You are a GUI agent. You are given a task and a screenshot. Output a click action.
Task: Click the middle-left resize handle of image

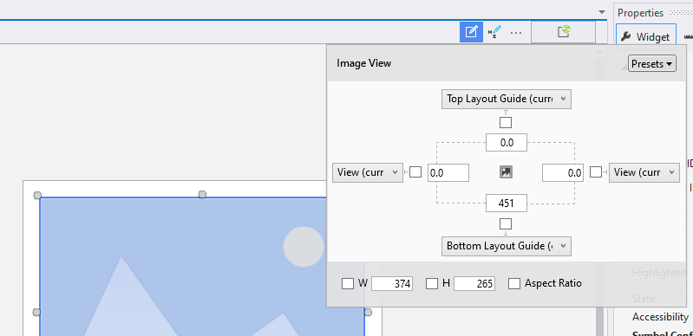point(36,313)
